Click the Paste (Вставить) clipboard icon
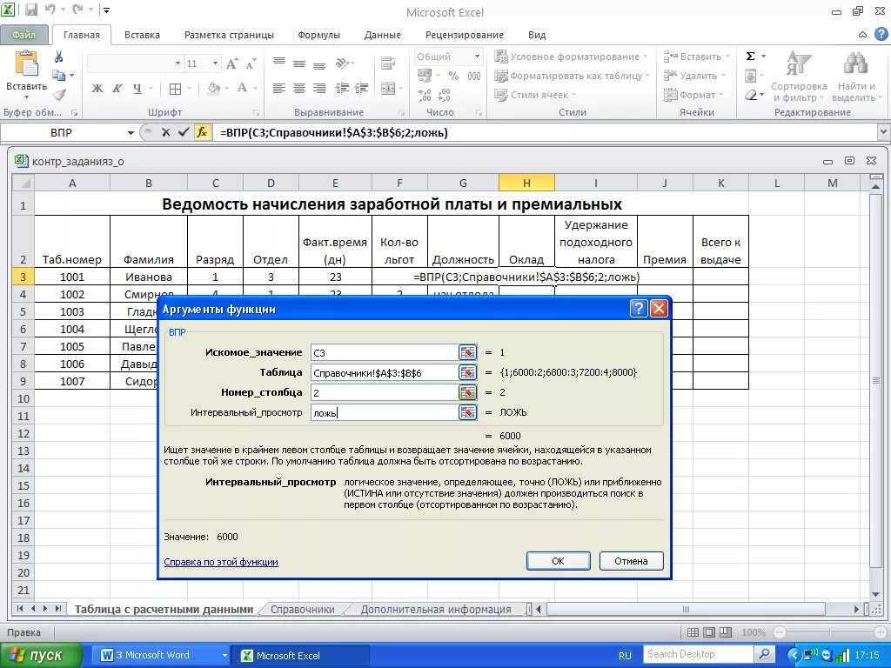This screenshot has width=891, height=668. pyautogui.click(x=26, y=63)
